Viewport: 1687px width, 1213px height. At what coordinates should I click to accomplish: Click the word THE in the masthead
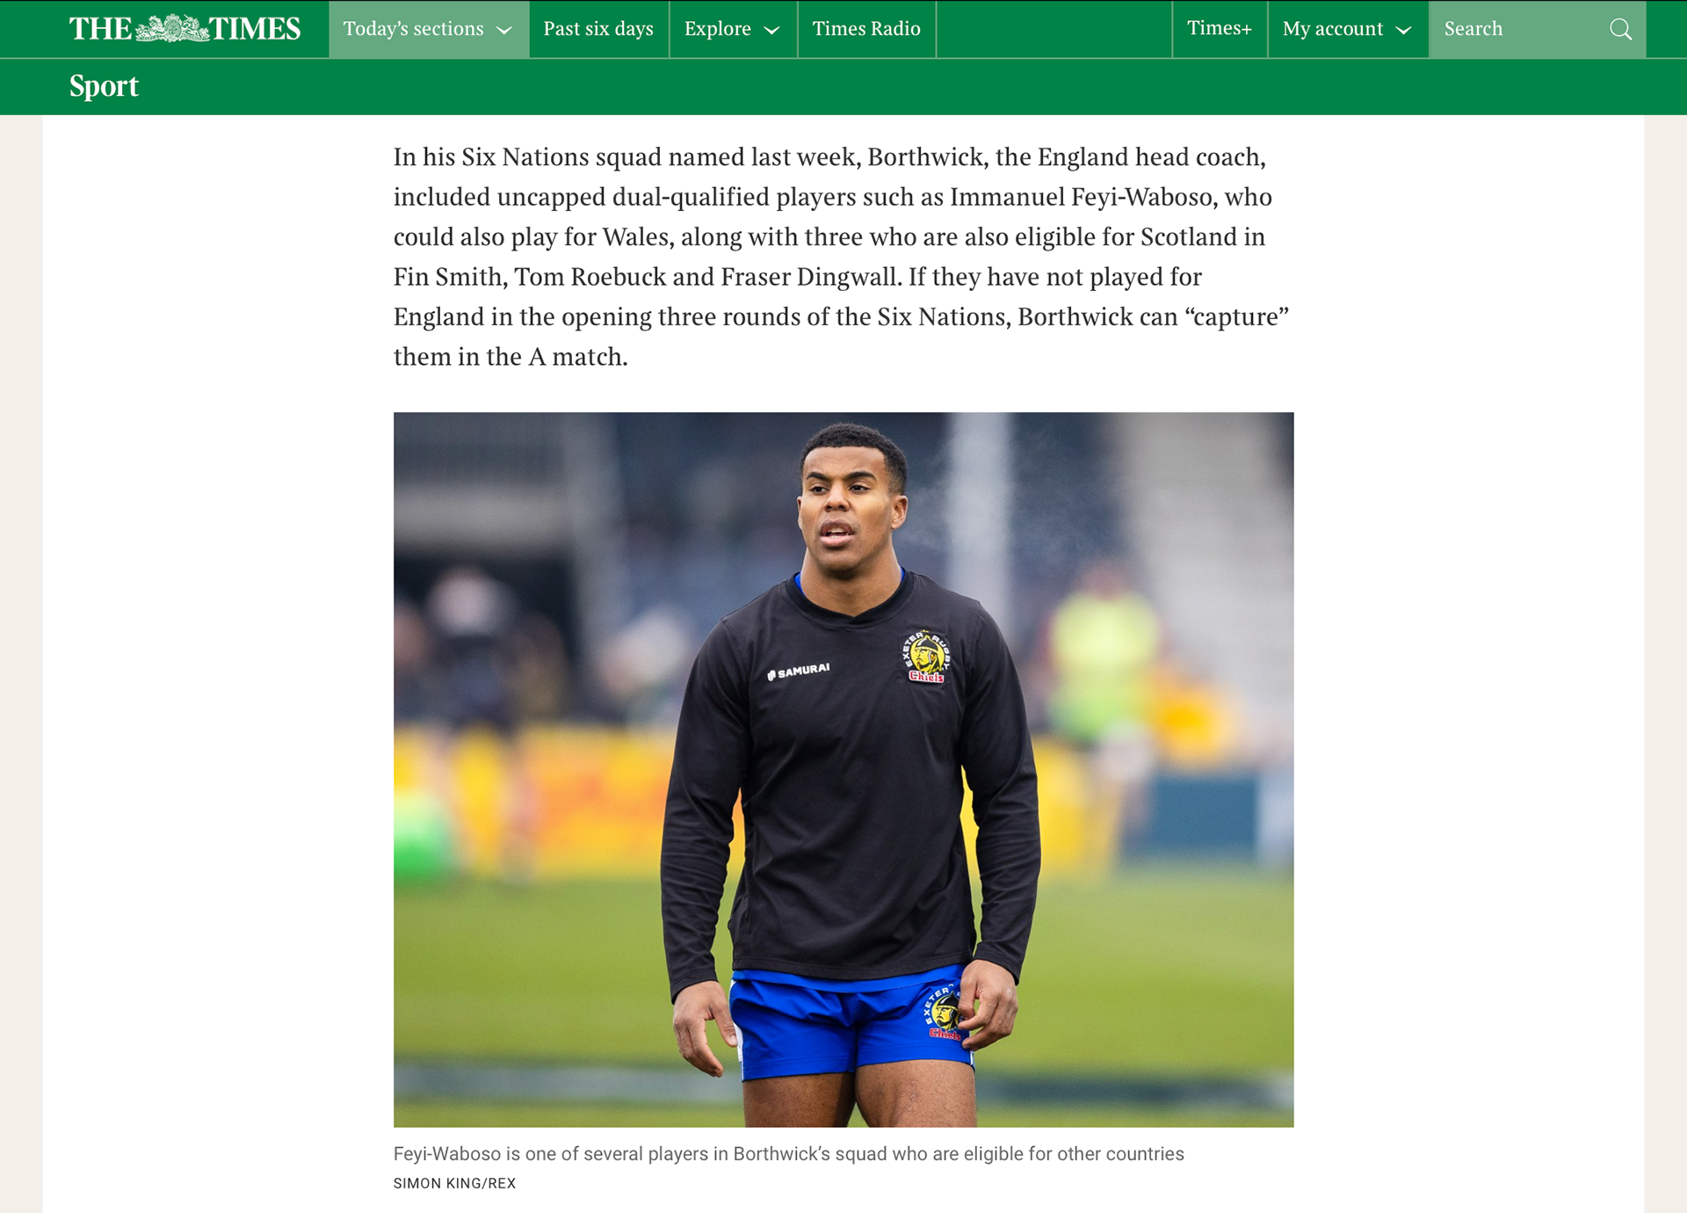tap(100, 29)
